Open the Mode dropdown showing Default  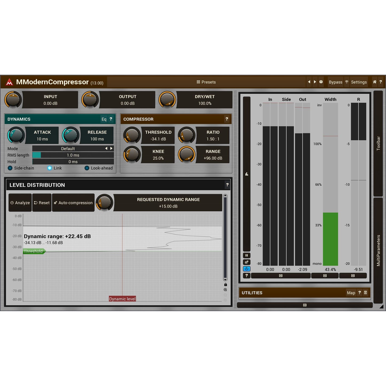68,149
